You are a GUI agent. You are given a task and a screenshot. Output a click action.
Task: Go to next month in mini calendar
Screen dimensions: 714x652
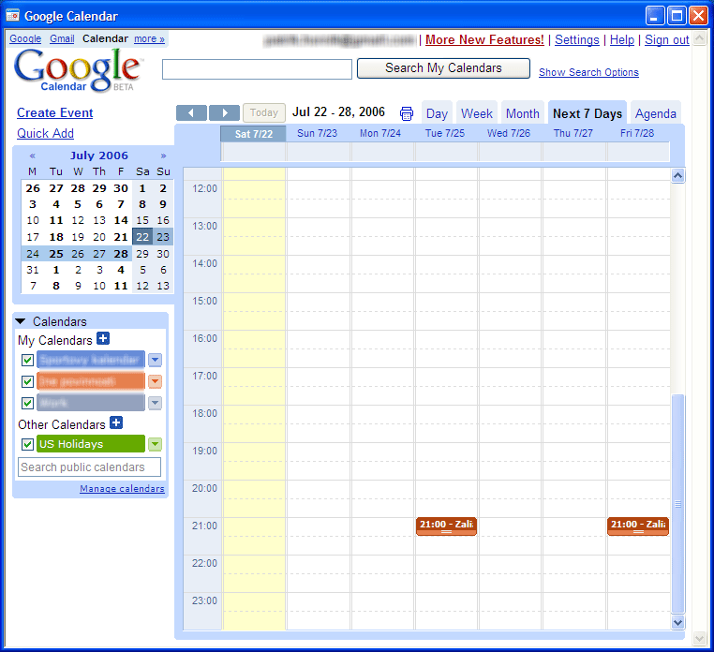163,156
